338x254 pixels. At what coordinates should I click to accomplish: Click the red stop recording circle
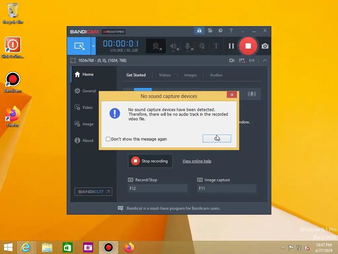(x=248, y=46)
